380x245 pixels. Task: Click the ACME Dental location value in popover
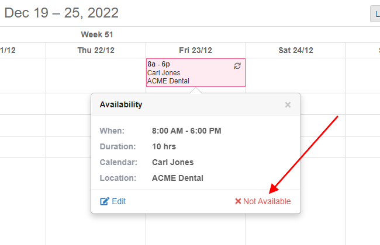[x=177, y=178]
